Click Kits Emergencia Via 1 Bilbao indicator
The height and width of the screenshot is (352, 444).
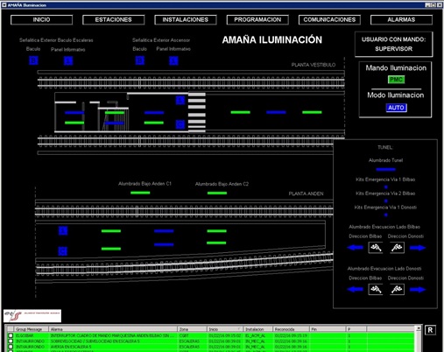(386, 187)
